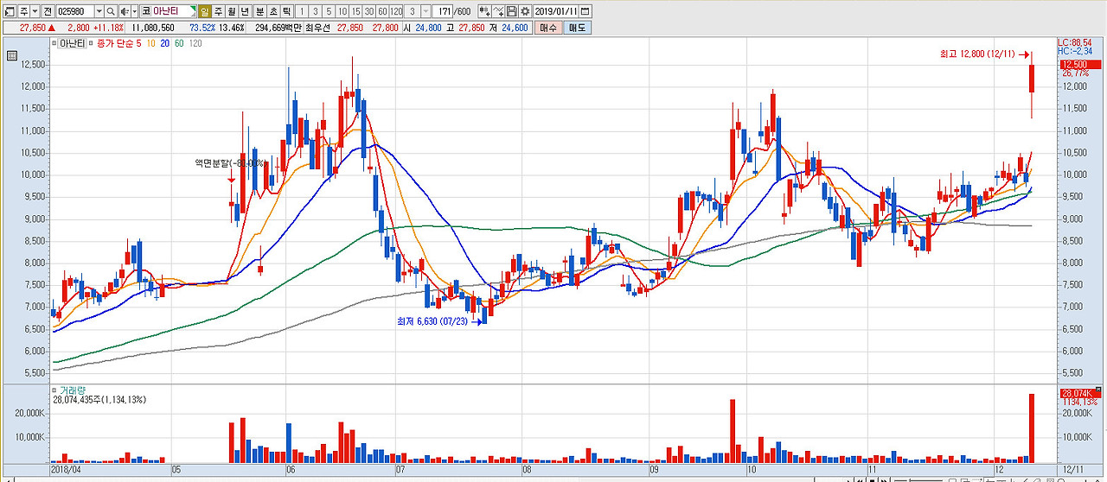The width and height of the screenshot is (1107, 482).
Task: Click the green 60 moving average label
Action: click(x=178, y=44)
